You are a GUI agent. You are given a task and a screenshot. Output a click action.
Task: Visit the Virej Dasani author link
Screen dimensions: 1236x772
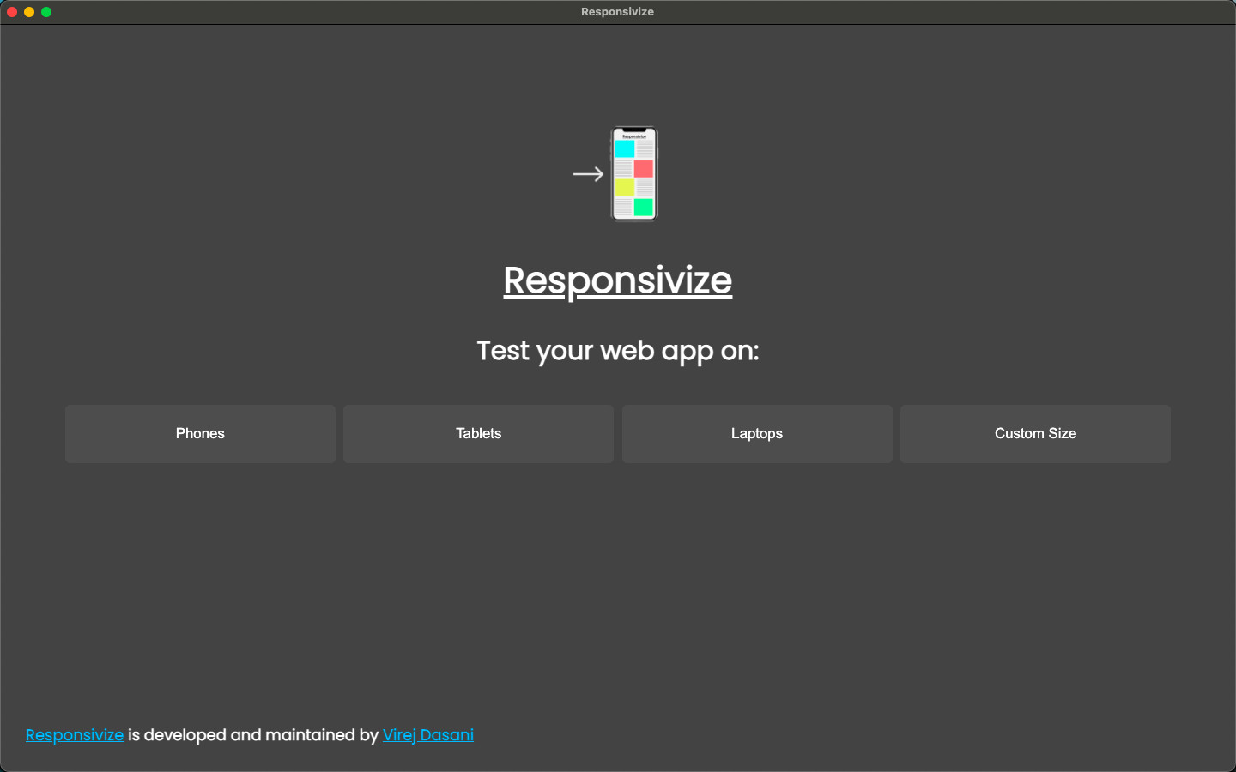(x=428, y=735)
